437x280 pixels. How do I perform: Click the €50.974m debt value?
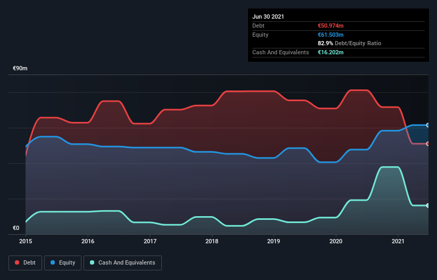point(331,26)
